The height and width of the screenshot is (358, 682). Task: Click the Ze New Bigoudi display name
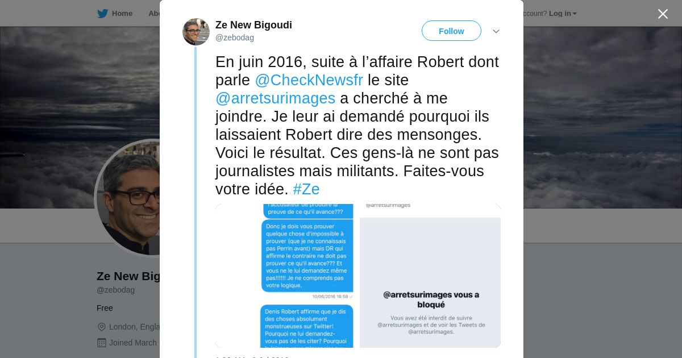click(x=253, y=25)
